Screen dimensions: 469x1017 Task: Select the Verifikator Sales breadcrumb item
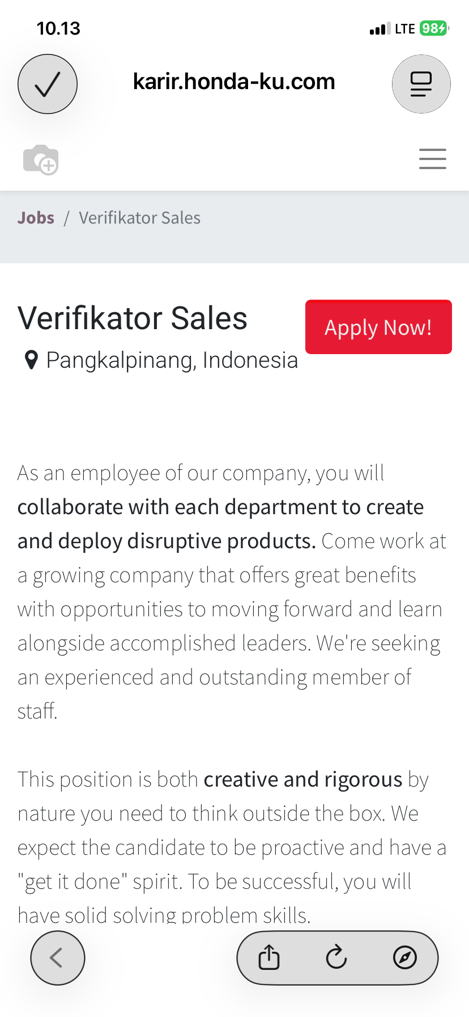[139, 218]
